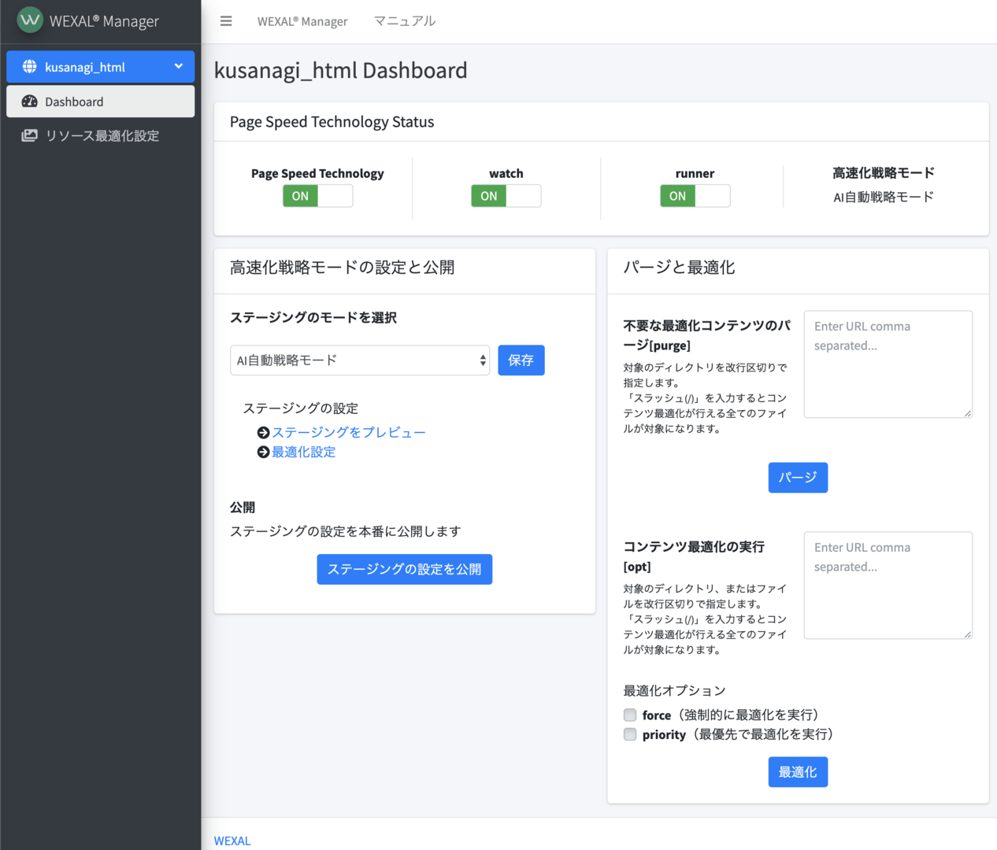Click the パージと最適化 panel heading
This screenshot has width=997, height=850.
pyautogui.click(x=680, y=268)
